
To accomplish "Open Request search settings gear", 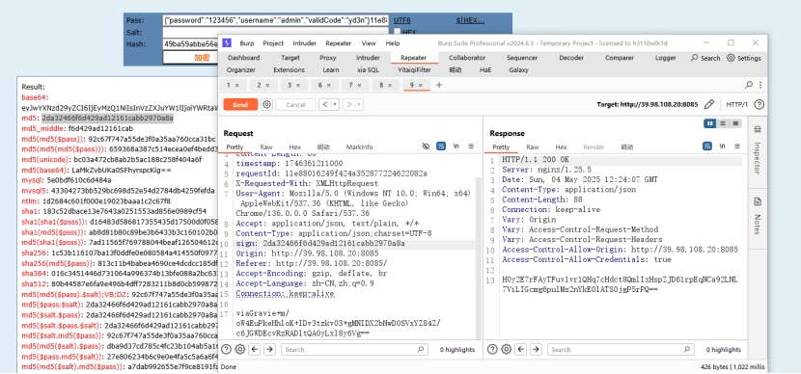I will coord(240,350).
